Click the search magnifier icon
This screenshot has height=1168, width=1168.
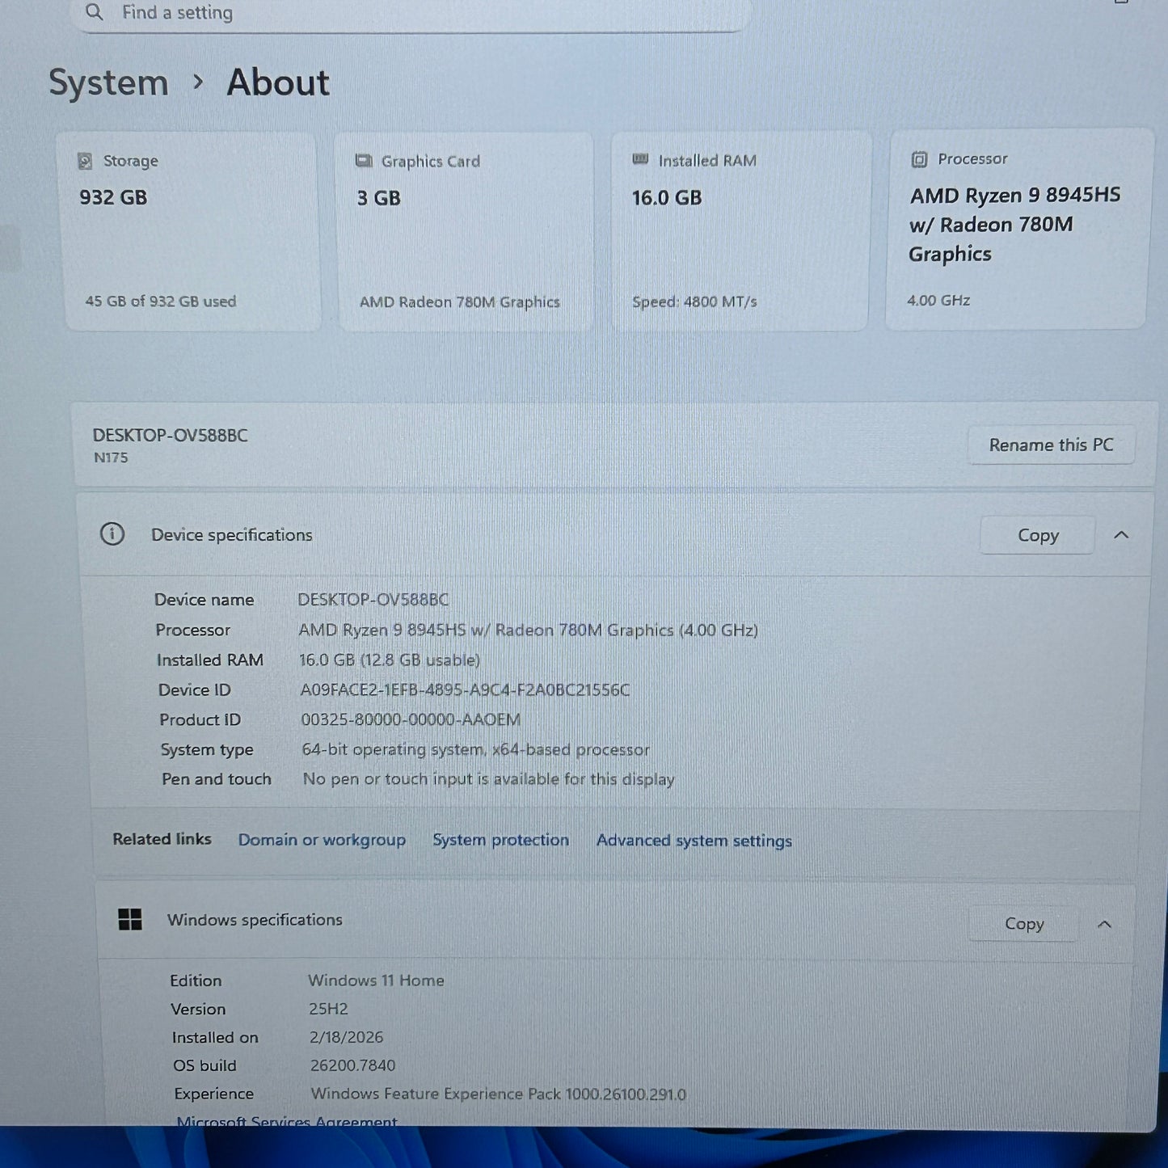point(94,12)
